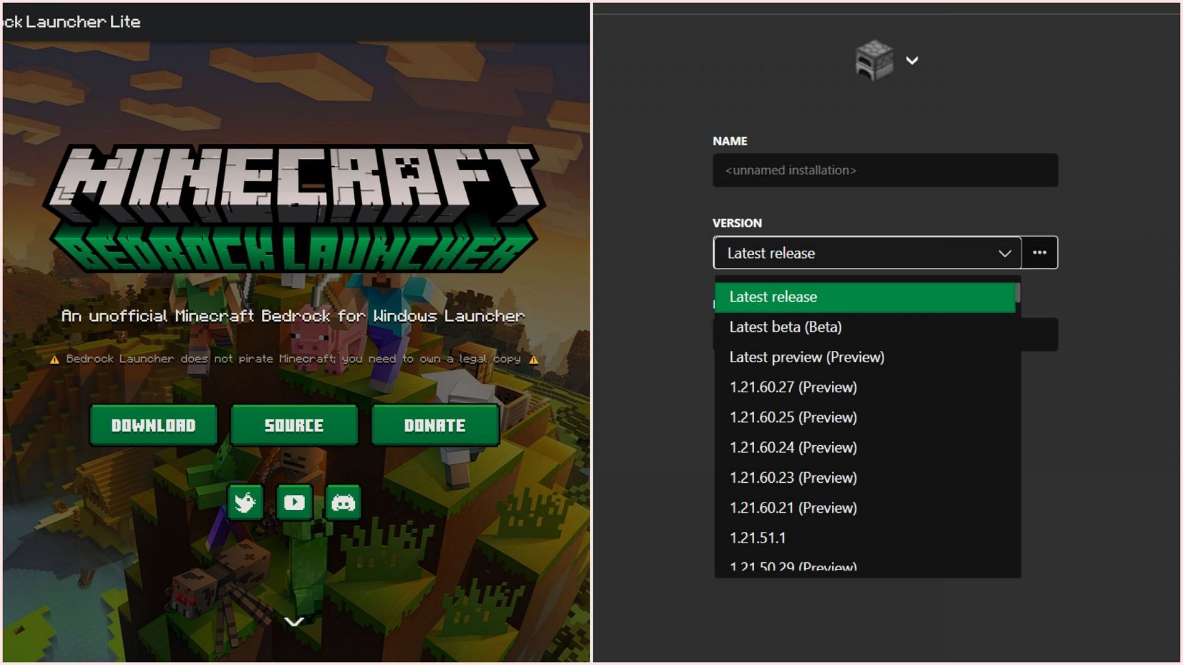Image resolution: width=1183 pixels, height=665 pixels.
Task: Click the ellipsis options icon next to version
Action: point(1039,252)
